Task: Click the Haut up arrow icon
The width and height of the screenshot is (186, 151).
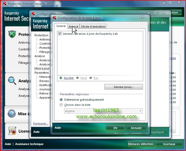Action: (x=77, y=78)
